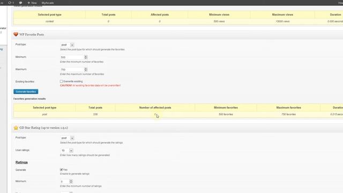The height and width of the screenshot is (193, 343).
Task: Focus the favorites Minimum field showing 500
Action: pos(72,57)
